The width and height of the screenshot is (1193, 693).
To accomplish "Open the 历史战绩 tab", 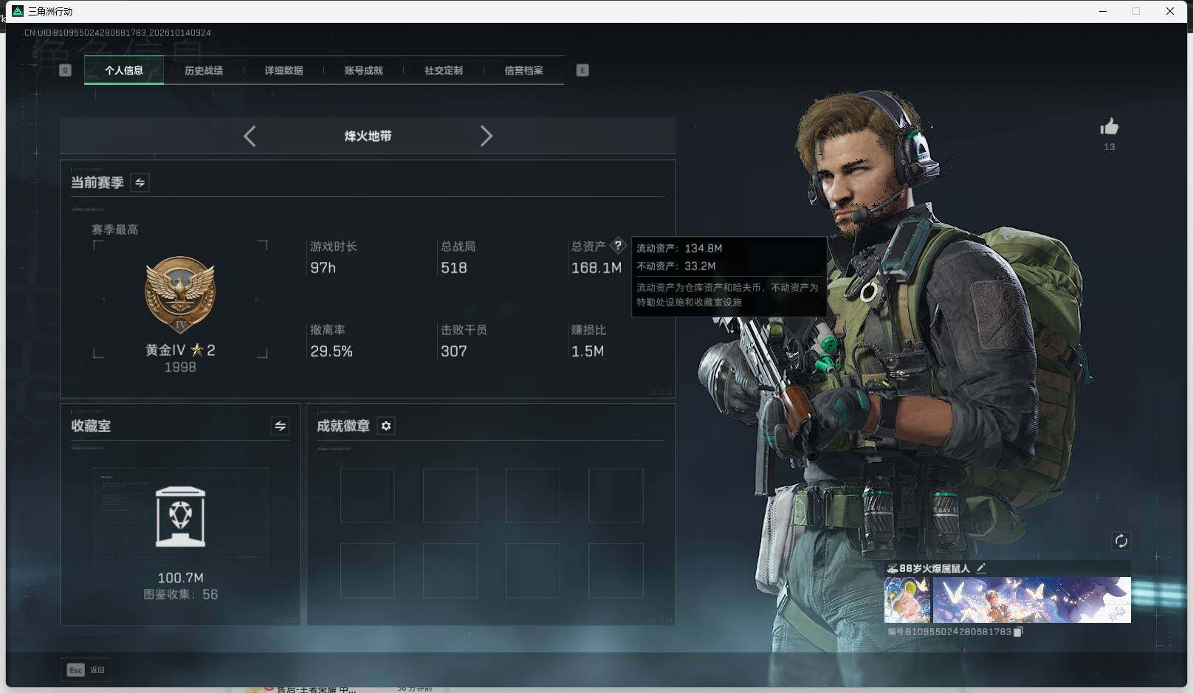I will [x=204, y=70].
